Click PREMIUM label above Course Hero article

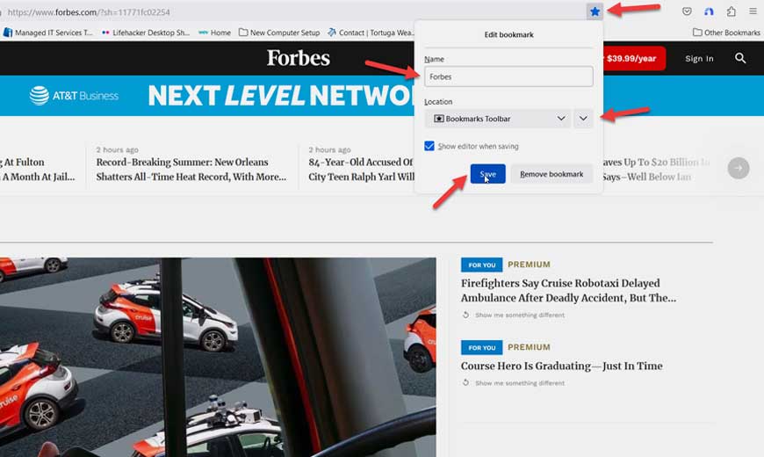coord(529,347)
